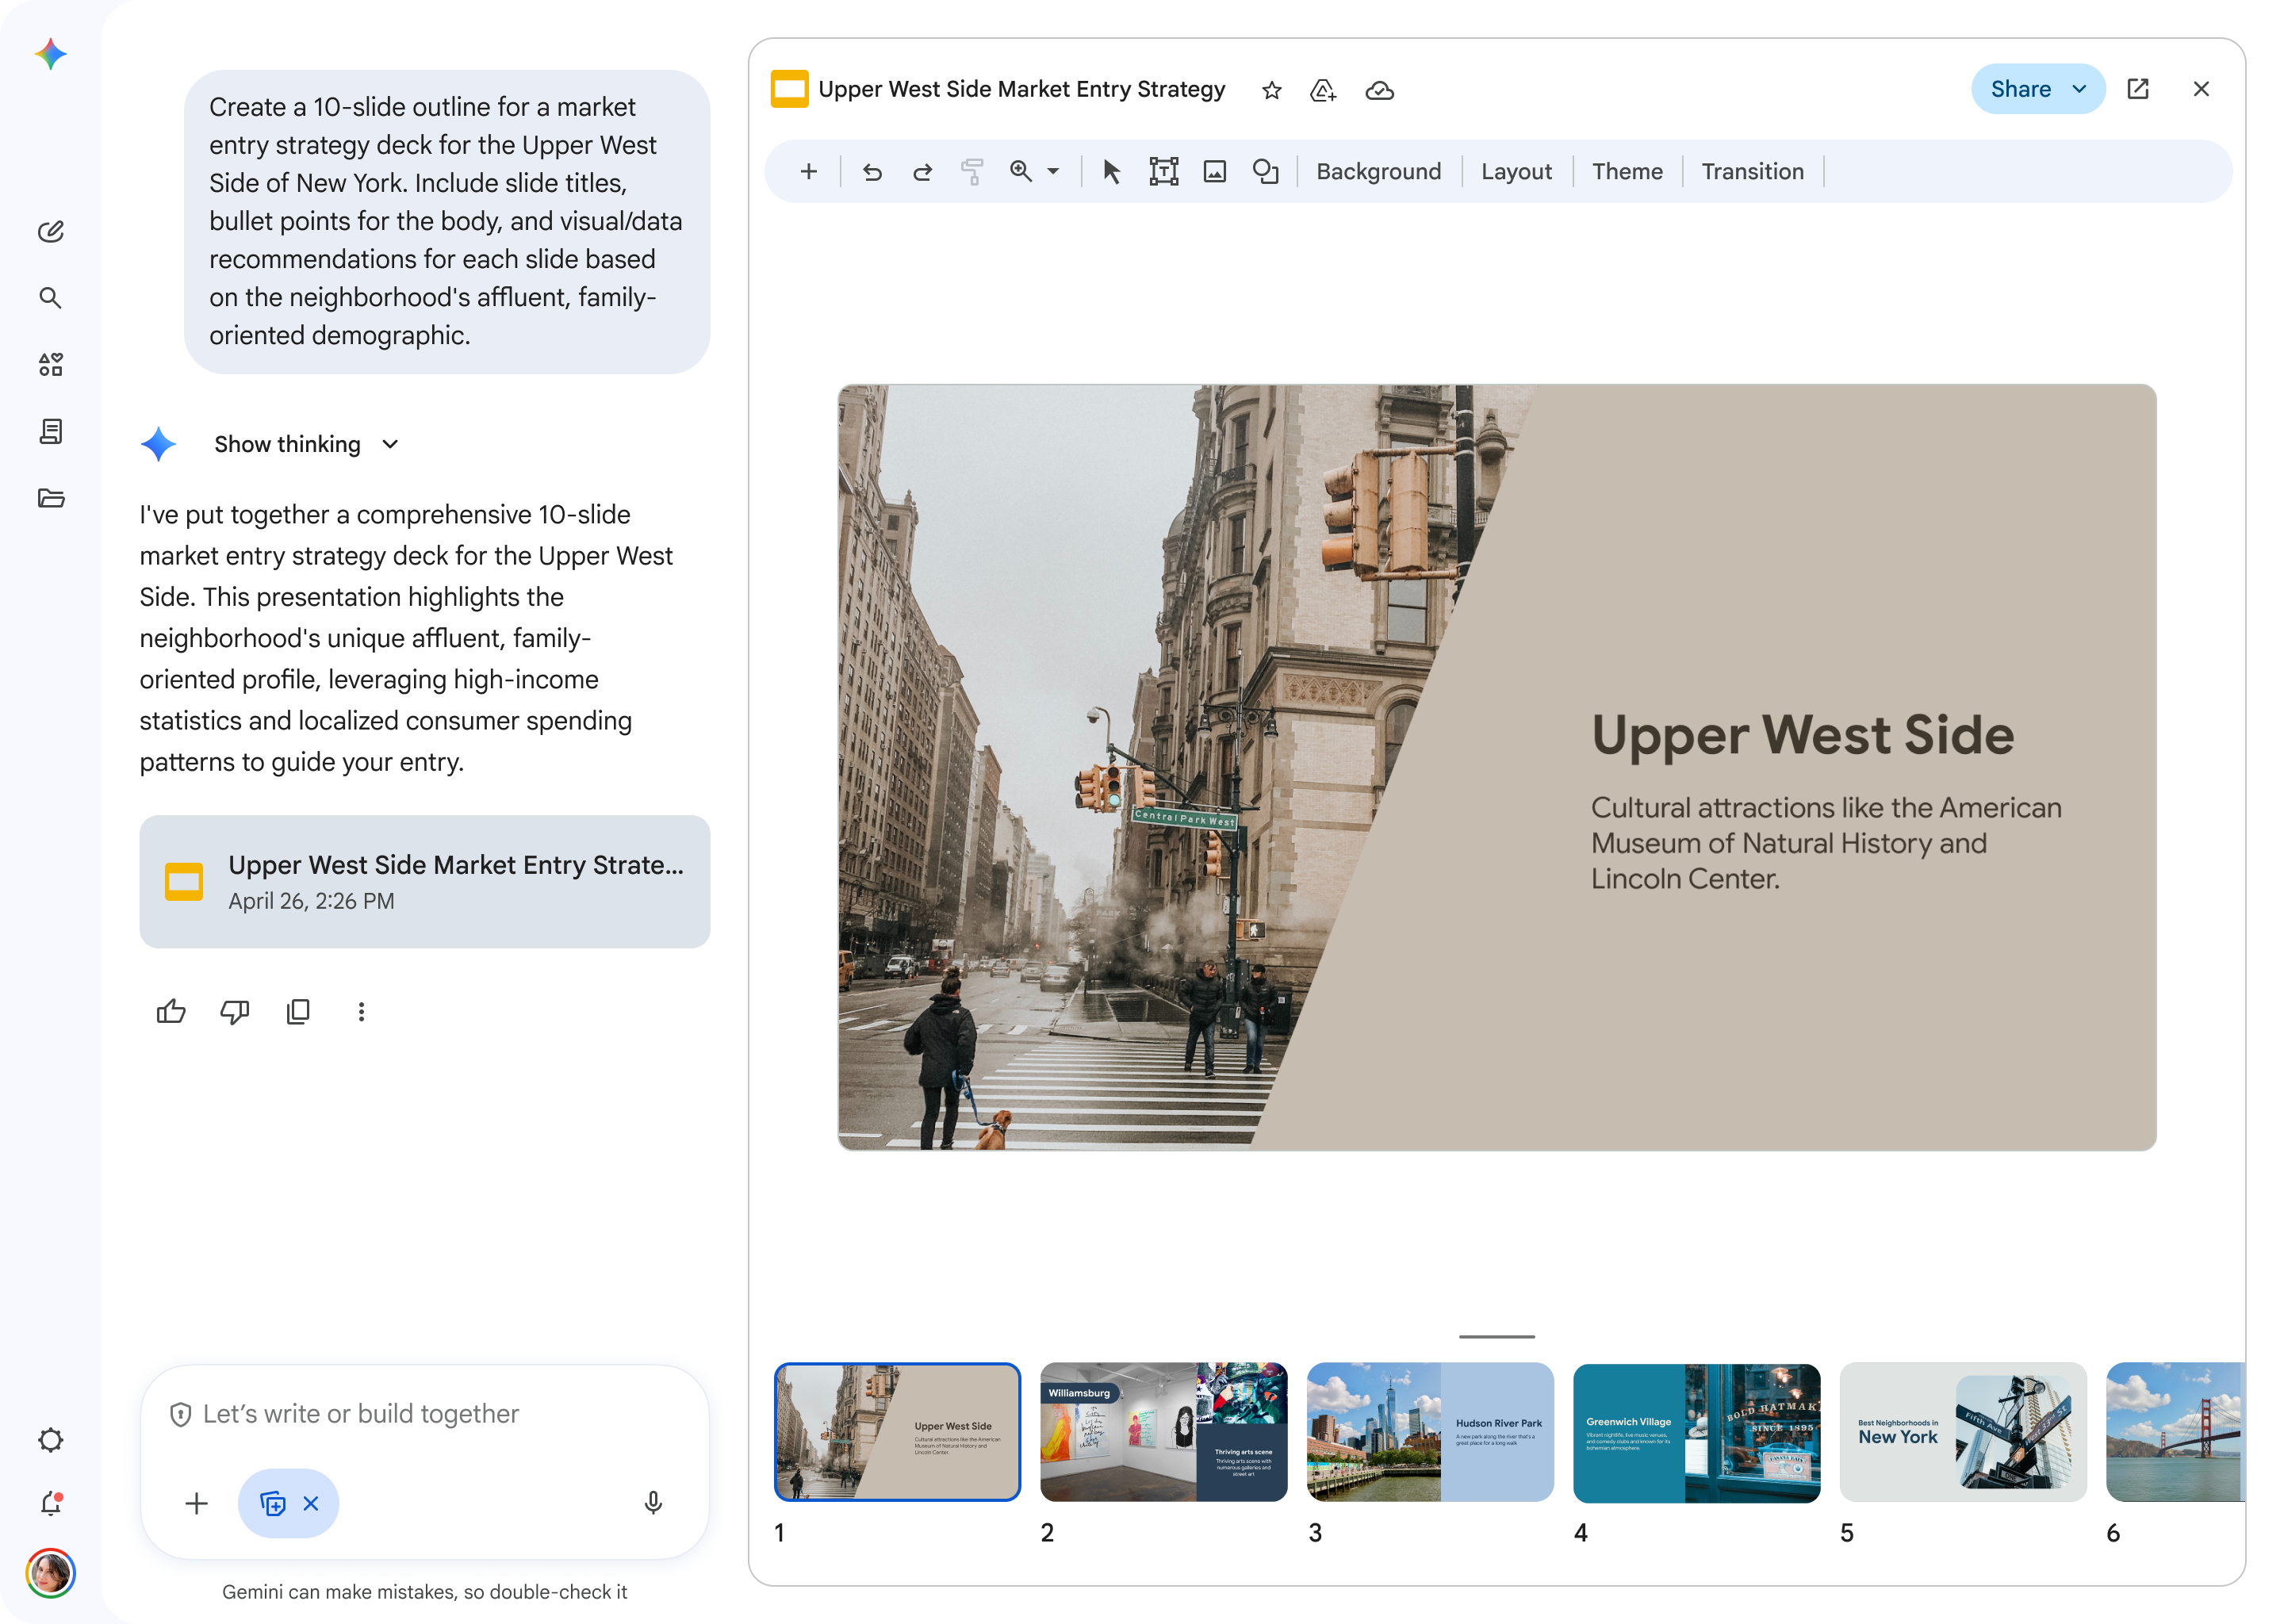
Task: Open the zoom options dropdown
Action: pos(1052,171)
